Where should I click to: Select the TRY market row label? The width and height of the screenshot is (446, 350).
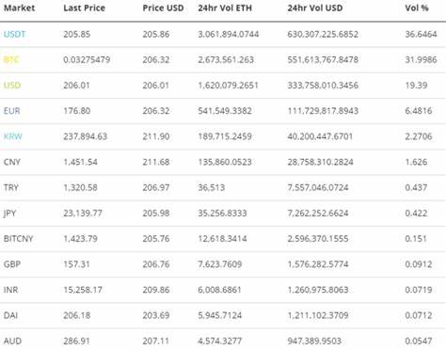[x=11, y=187]
